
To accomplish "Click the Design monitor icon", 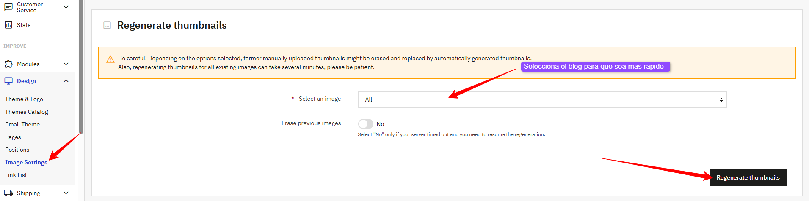I will [8, 81].
